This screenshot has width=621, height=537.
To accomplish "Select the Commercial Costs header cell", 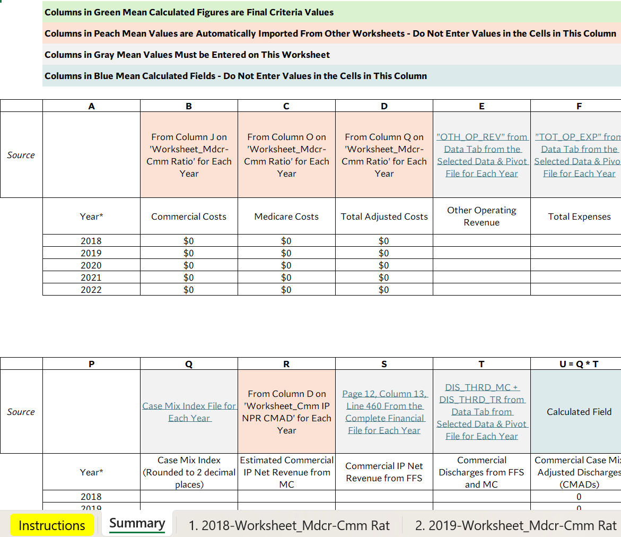I will point(189,216).
